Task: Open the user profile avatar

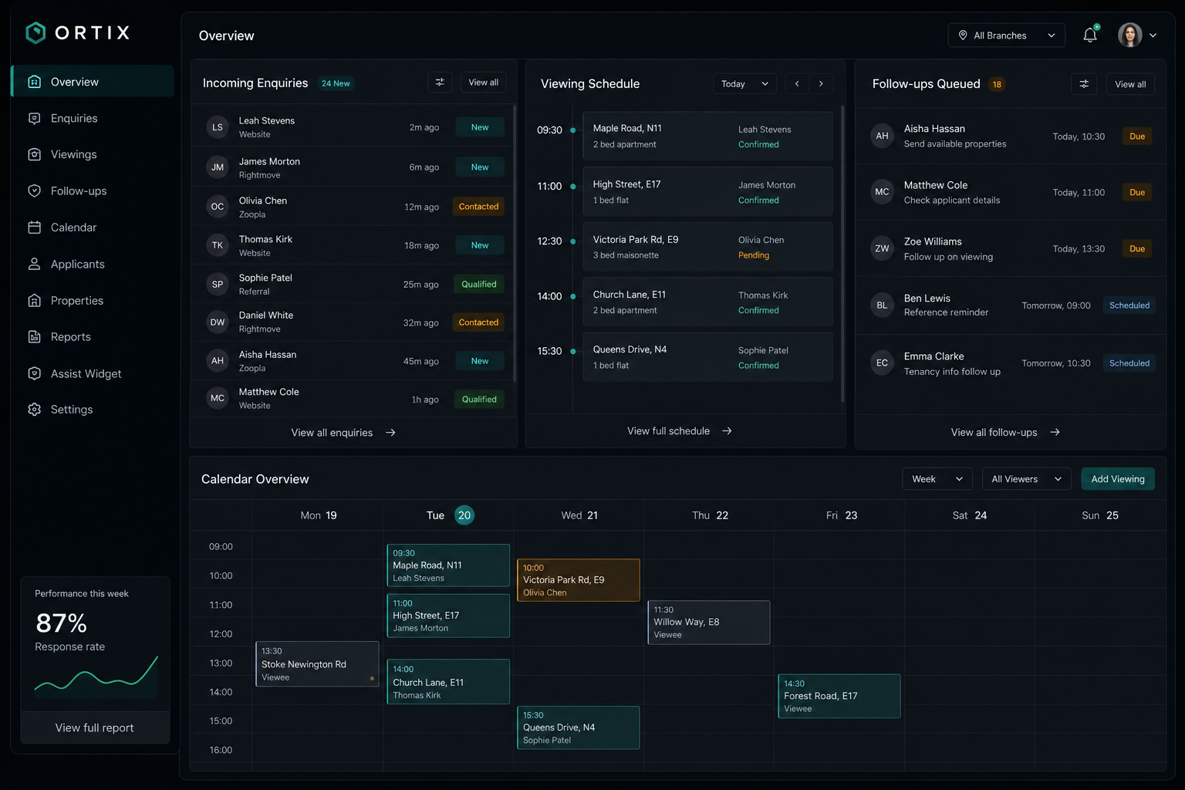Action: point(1130,35)
